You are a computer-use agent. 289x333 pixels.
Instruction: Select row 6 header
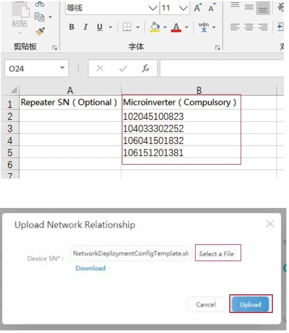(x=10, y=165)
